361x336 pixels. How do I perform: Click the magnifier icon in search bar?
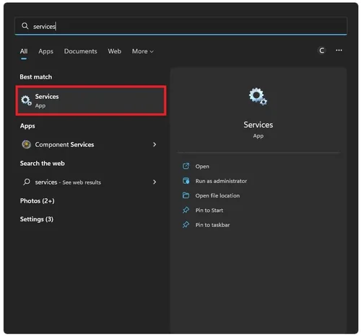(25, 26)
